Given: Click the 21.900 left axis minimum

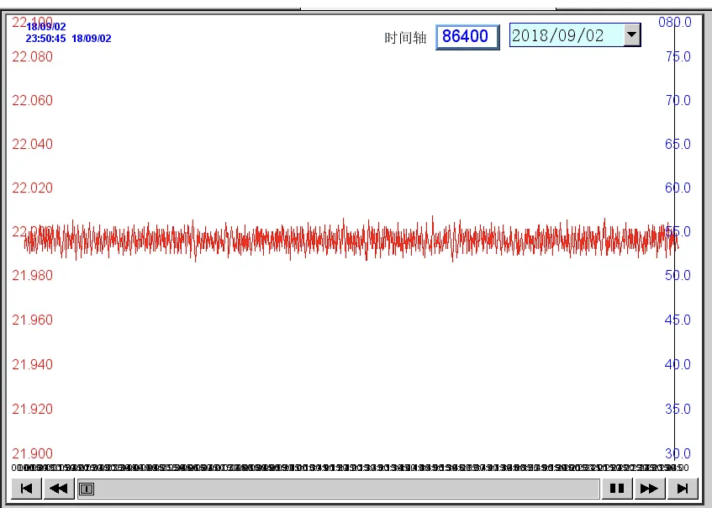Looking at the screenshot, I should tap(32, 454).
